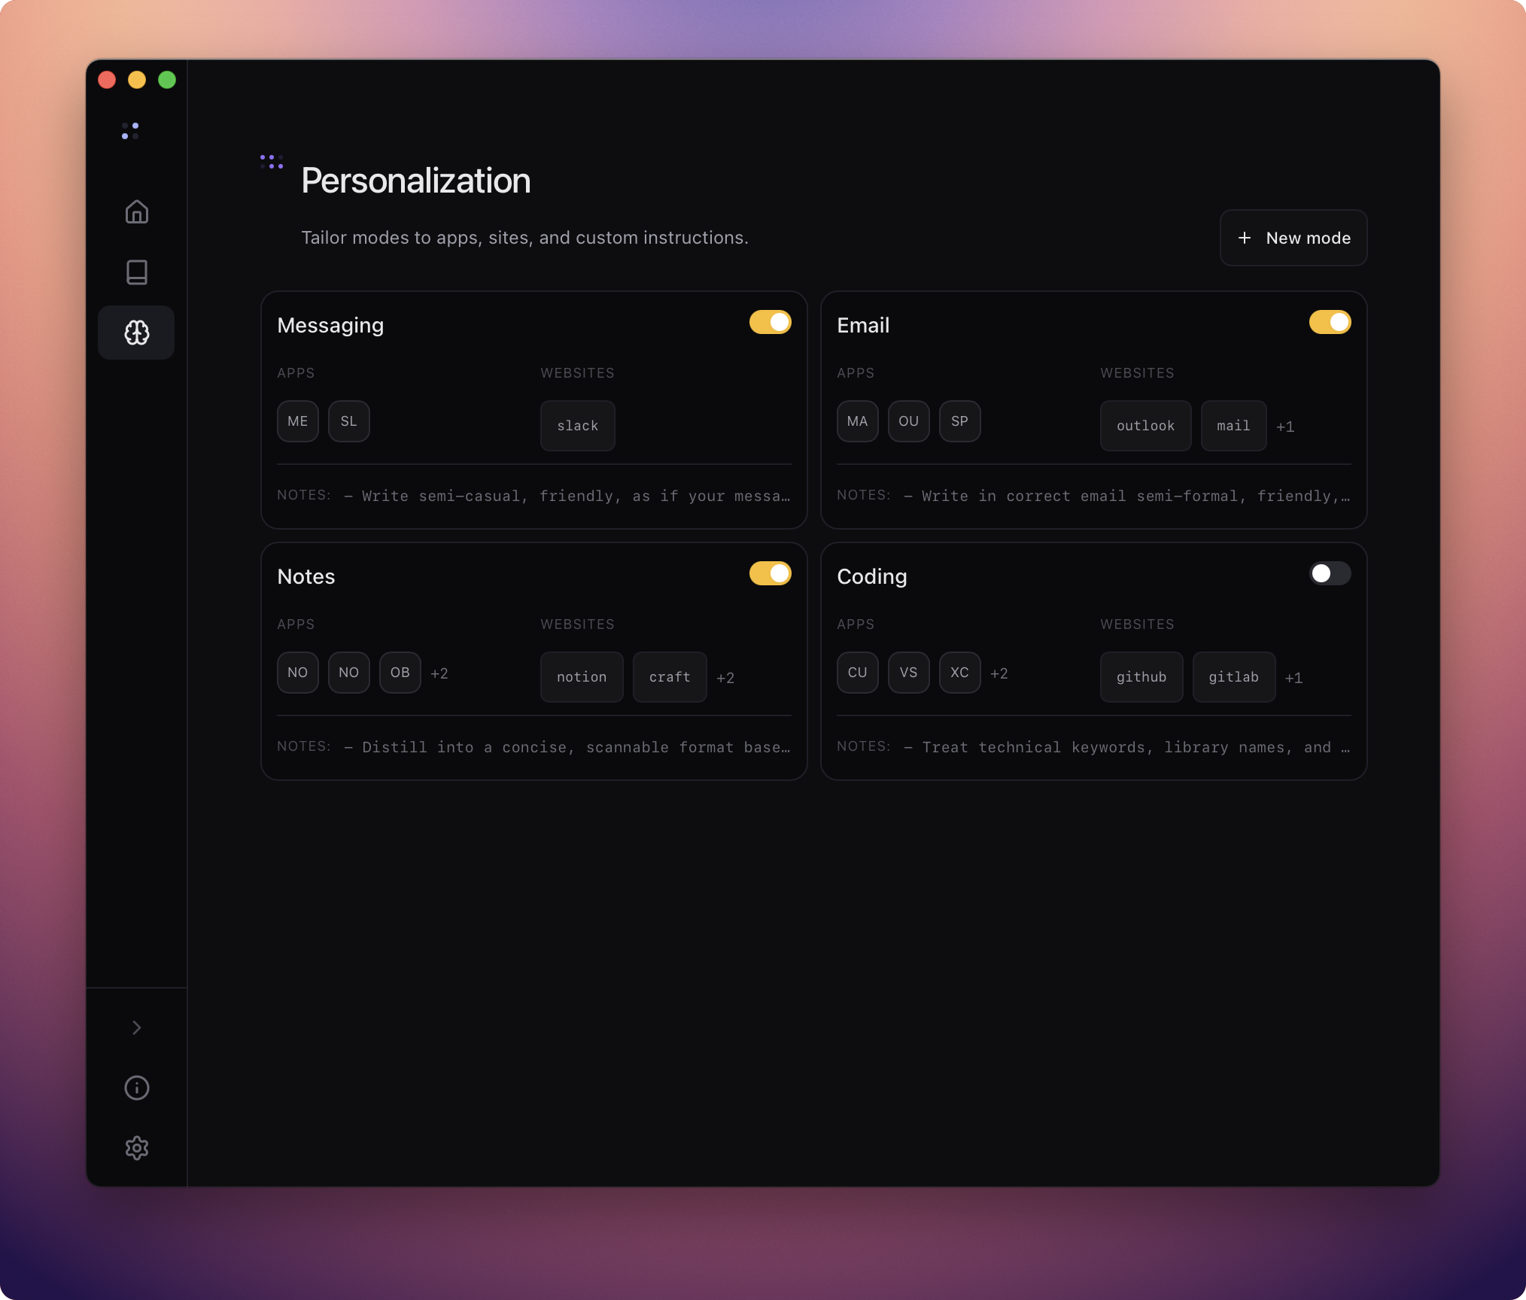Open the dictionary book sidebar icon
Viewport: 1526px width, 1300px height.
pos(136,272)
